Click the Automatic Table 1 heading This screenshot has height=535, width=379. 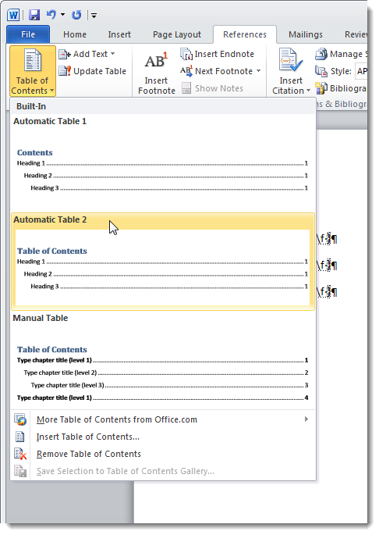(50, 121)
